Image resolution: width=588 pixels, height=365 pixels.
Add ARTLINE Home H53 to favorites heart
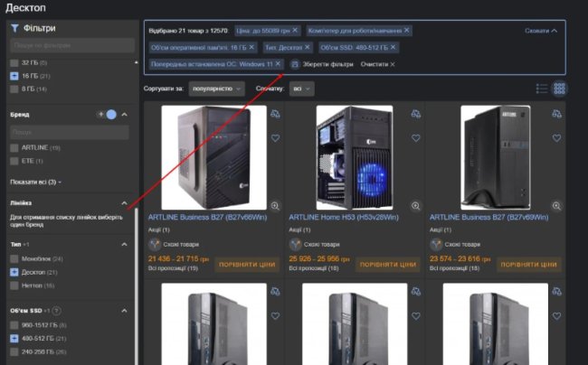[x=416, y=138]
